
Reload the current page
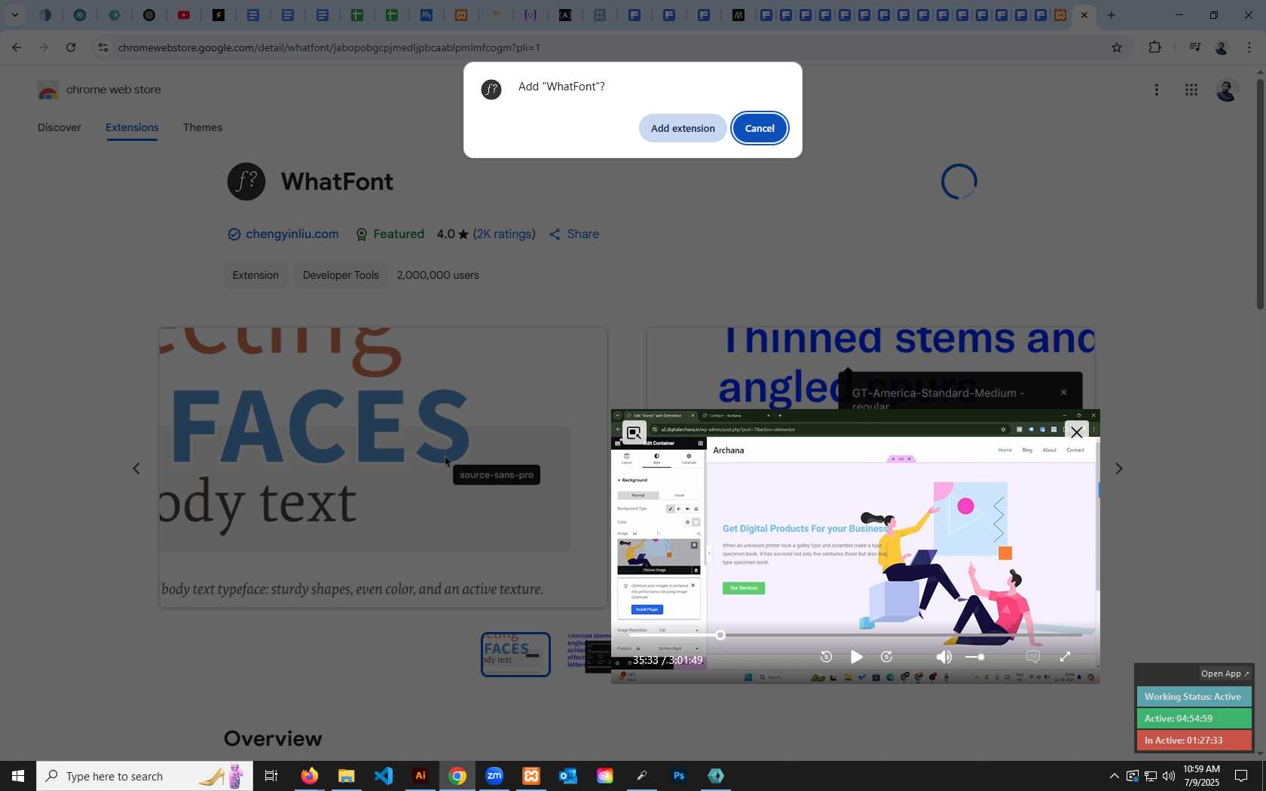tap(71, 47)
